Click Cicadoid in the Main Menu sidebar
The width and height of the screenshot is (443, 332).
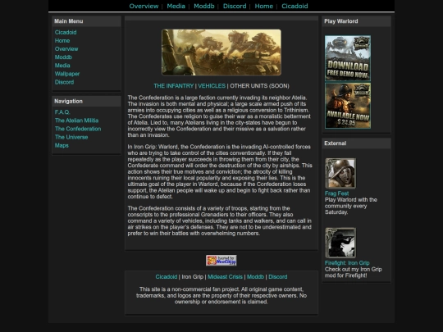pos(66,32)
